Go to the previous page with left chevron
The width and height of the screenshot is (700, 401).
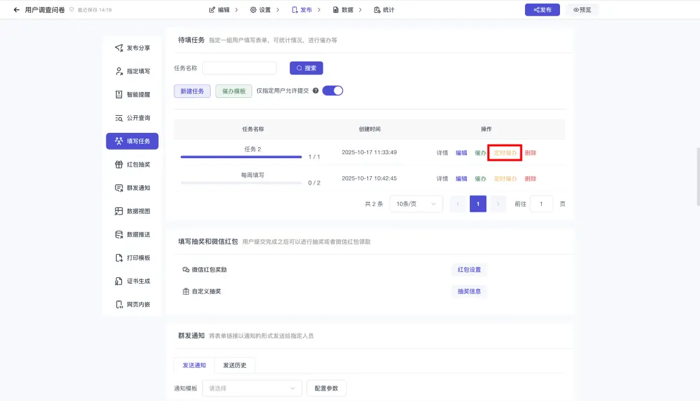click(x=458, y=204)
